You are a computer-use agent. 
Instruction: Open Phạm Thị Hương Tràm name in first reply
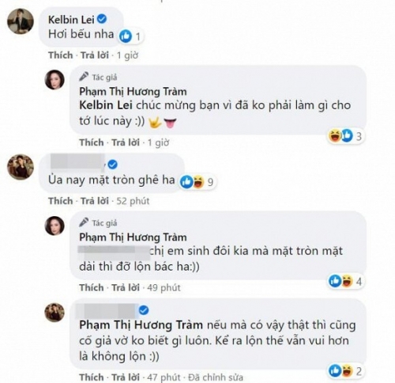click(133, 92)
